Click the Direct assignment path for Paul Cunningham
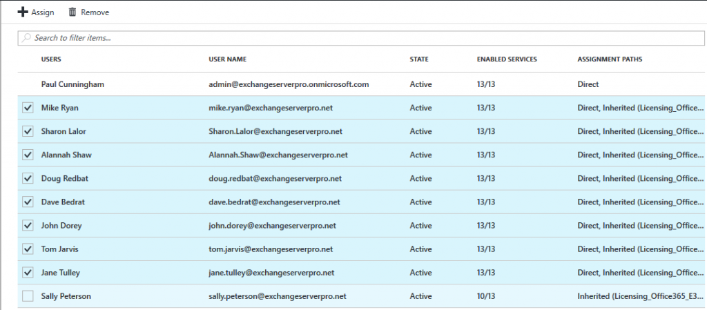 [x=588, y=84]
